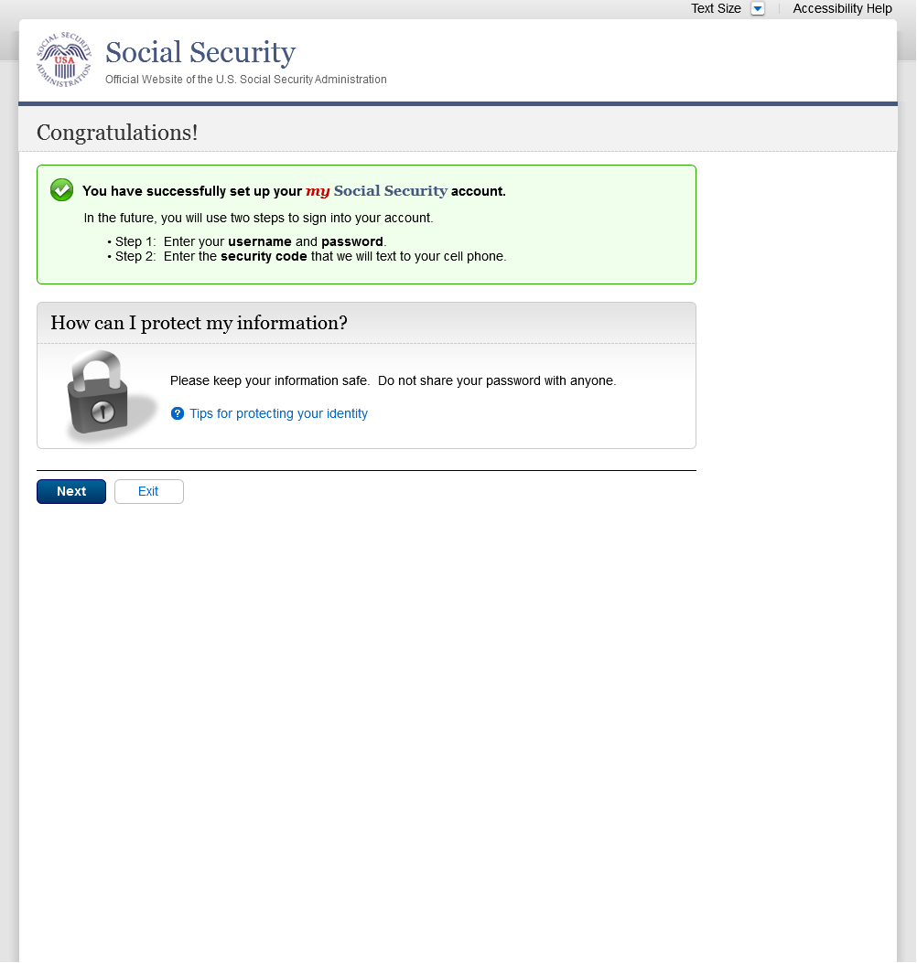Click the Text Size label
The image size is (917, 963).
tap(716, 9)
